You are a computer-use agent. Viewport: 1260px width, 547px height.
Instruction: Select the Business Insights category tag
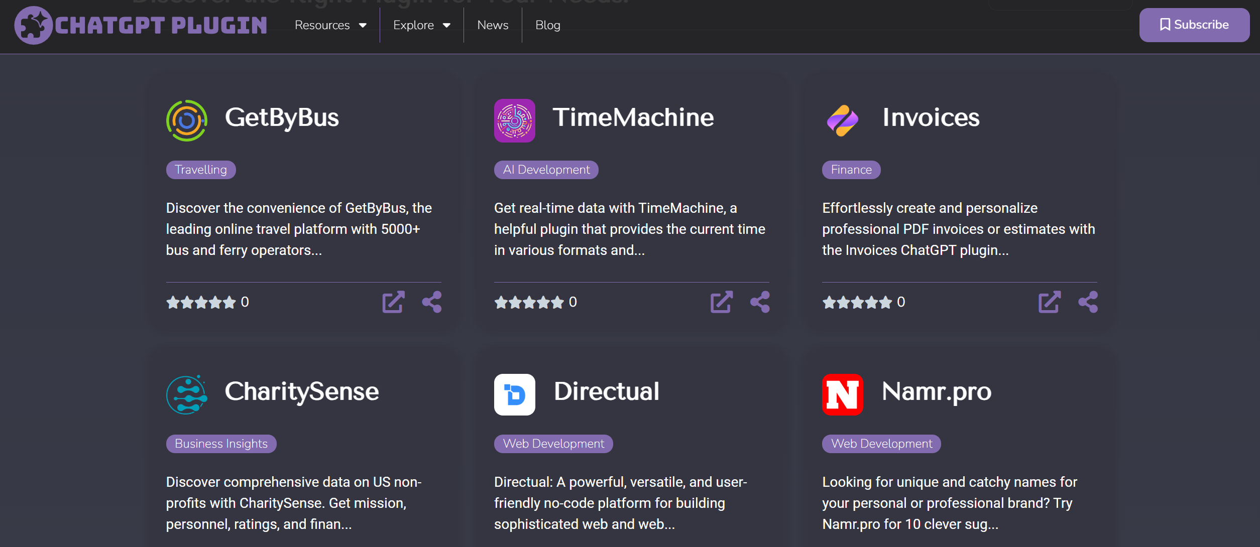coord(221,444)
